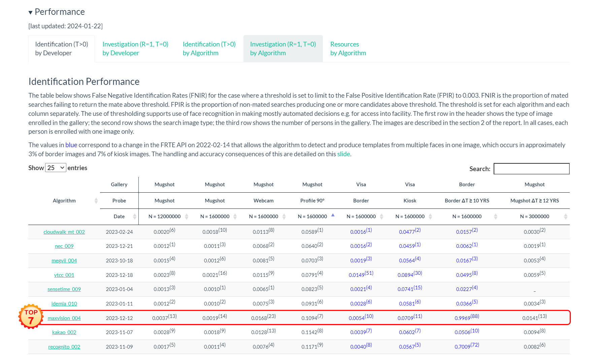Open the slide link

343,154
